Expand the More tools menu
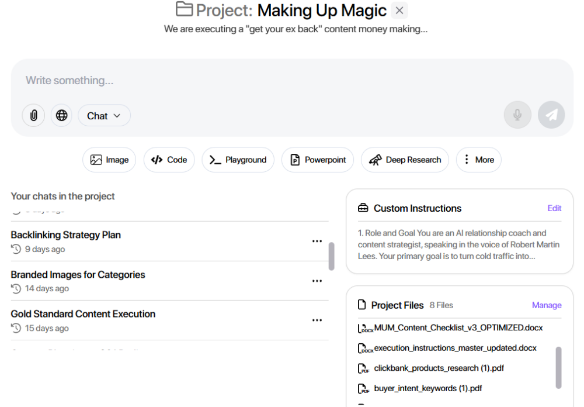Viewport: 584px width, 407px height. (x=478, y=160)
